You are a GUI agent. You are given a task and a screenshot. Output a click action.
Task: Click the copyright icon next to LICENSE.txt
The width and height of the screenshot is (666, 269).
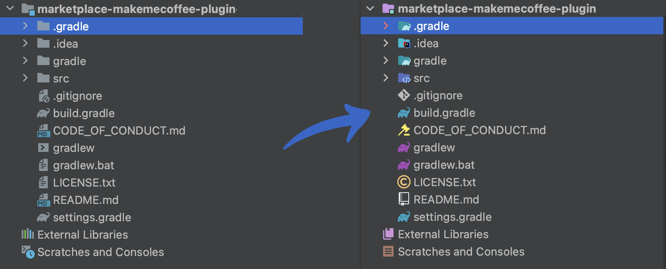(x=403, y=182)
